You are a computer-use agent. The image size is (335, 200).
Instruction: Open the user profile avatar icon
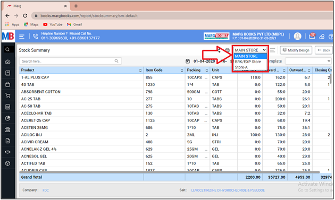(x=297, y=36)
